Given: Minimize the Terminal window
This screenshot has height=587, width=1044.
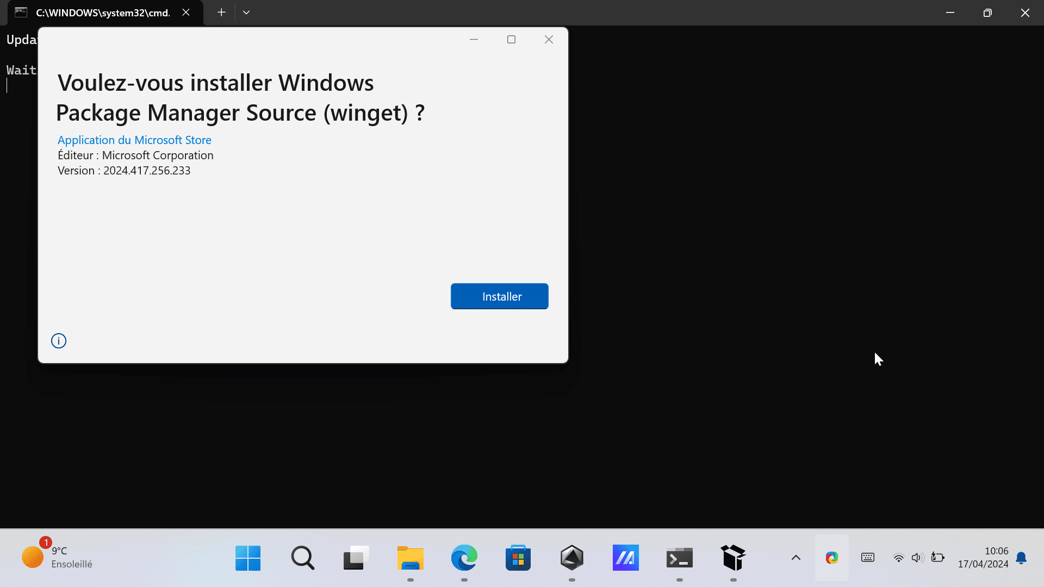Looking at the screenshot, I should [x=950, y=13].
